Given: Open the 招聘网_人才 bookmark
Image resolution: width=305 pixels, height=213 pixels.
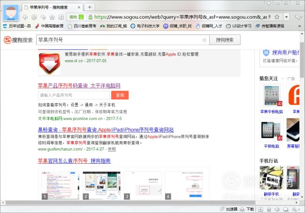Looking at the screenshot, I should tap(208, 26).
